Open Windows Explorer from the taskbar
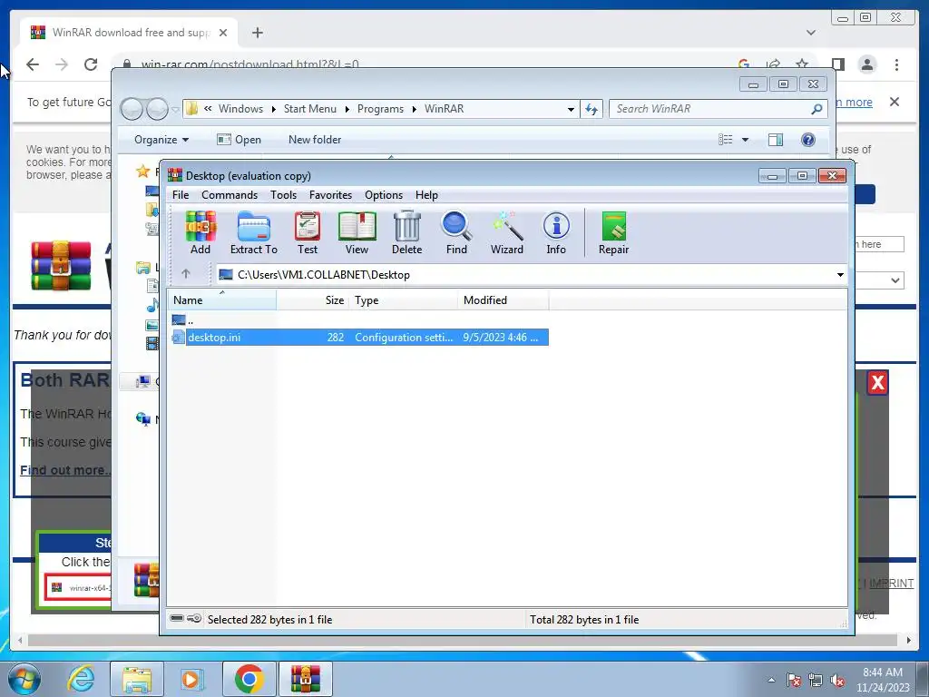 [x=137, y=679]
